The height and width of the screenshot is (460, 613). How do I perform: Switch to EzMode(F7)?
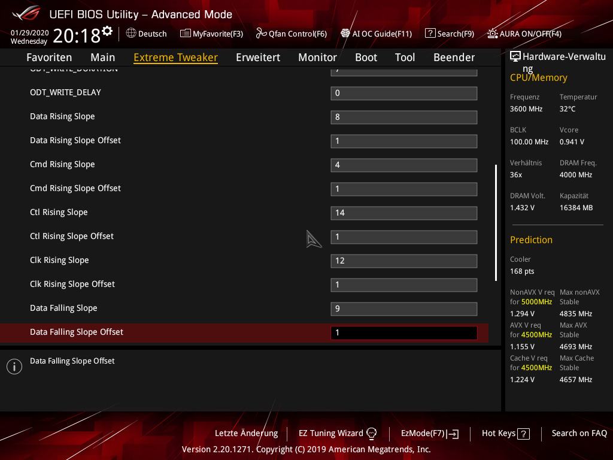(430, 434)
